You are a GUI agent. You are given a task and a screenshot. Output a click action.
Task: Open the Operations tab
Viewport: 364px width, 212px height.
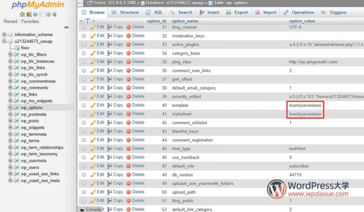click(299, 13)
